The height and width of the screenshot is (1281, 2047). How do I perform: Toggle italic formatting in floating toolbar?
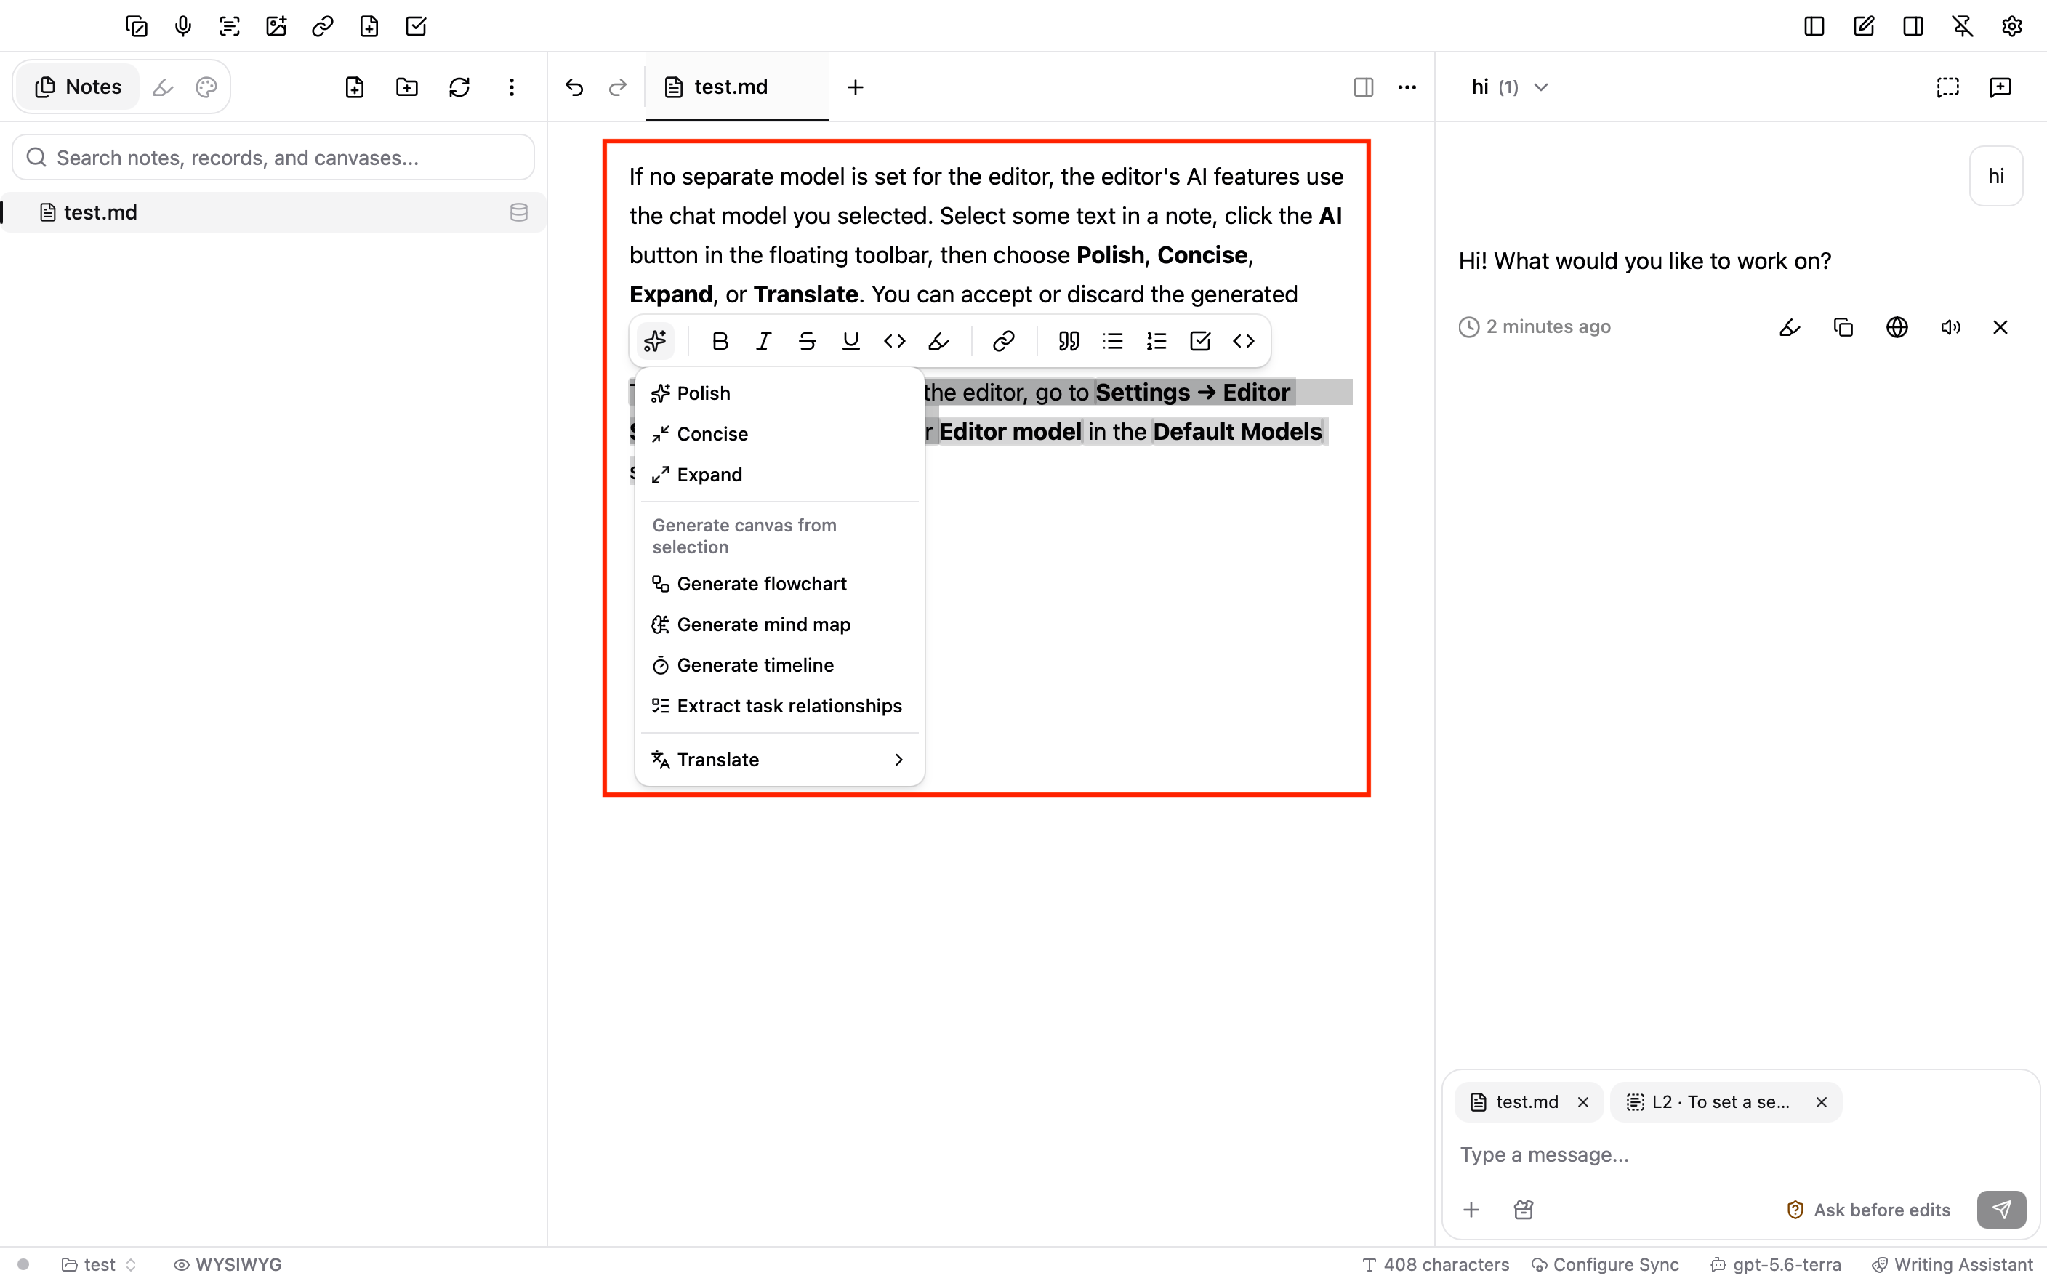[763, 340]
